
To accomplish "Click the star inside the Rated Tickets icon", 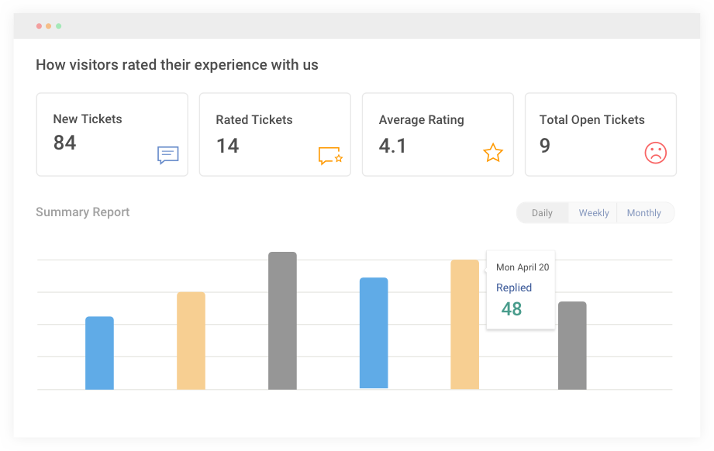I will pos(339,159).
